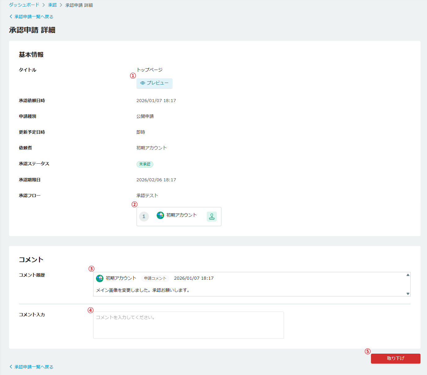Click the 申請コメント tag in comment history

[x=155, y=278]
